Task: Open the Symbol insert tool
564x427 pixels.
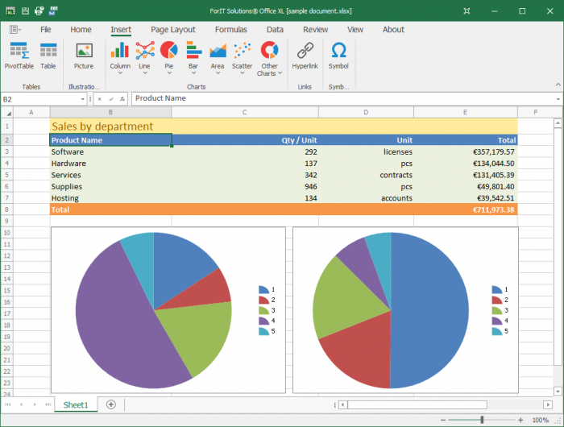Action: 338,56
